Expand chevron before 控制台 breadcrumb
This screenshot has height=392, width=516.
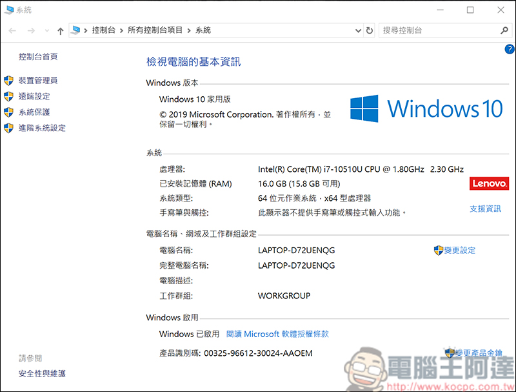[86, 30]
